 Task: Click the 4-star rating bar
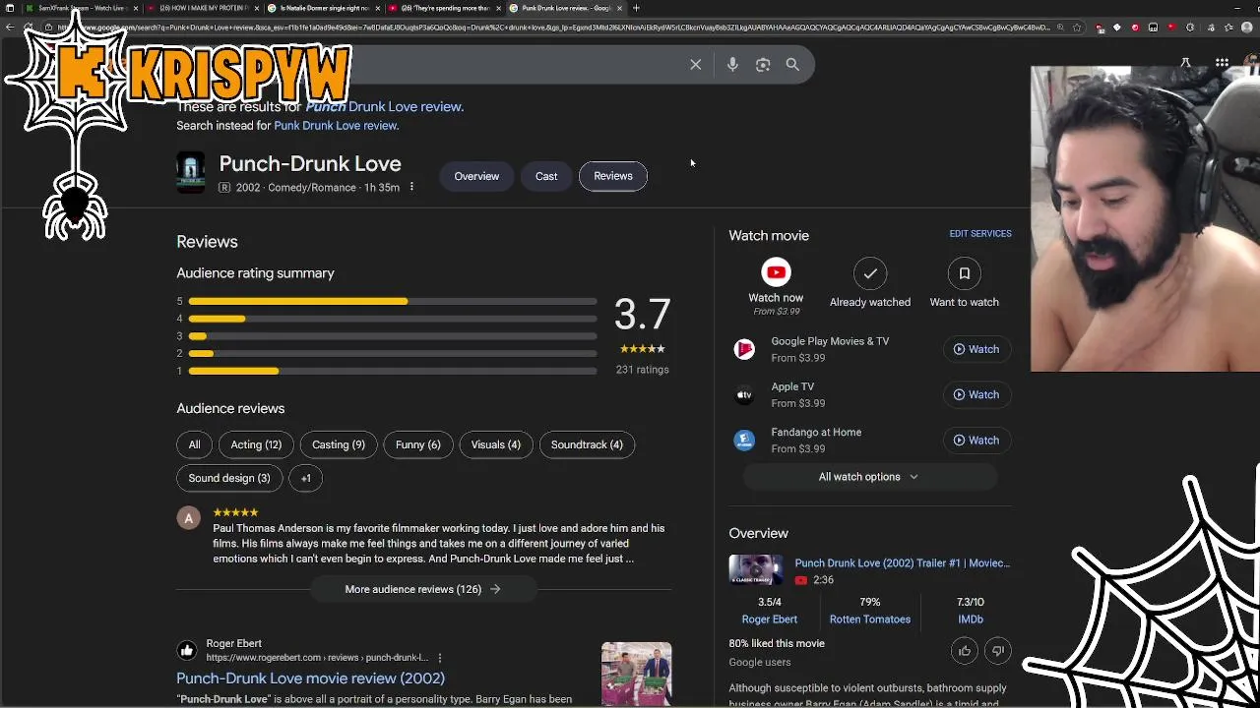tap(392, 319)
